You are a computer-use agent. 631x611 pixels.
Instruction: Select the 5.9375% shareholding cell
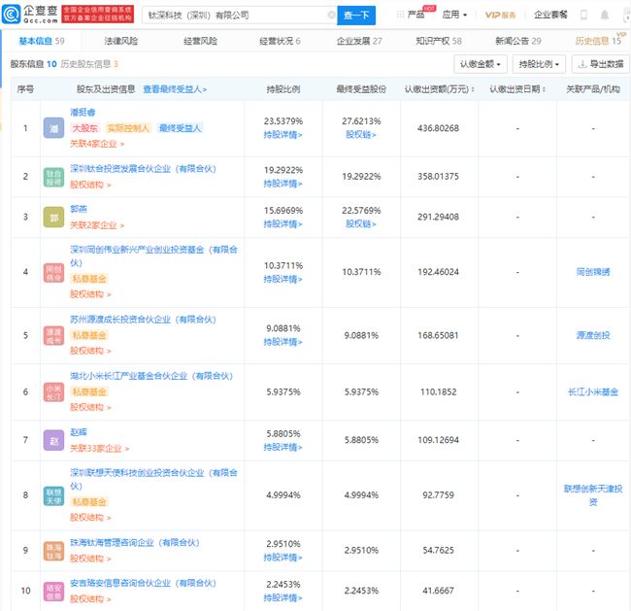click(x=283, y=391)
